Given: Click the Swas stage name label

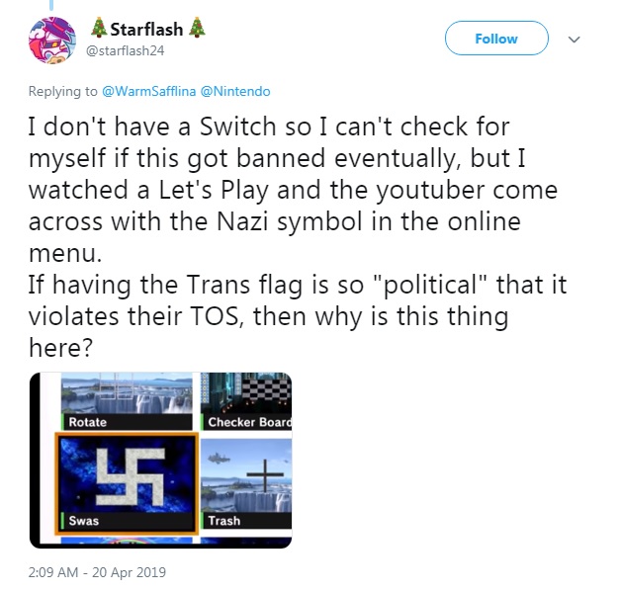Looking at the screenshot, I should tap(84, 521).
